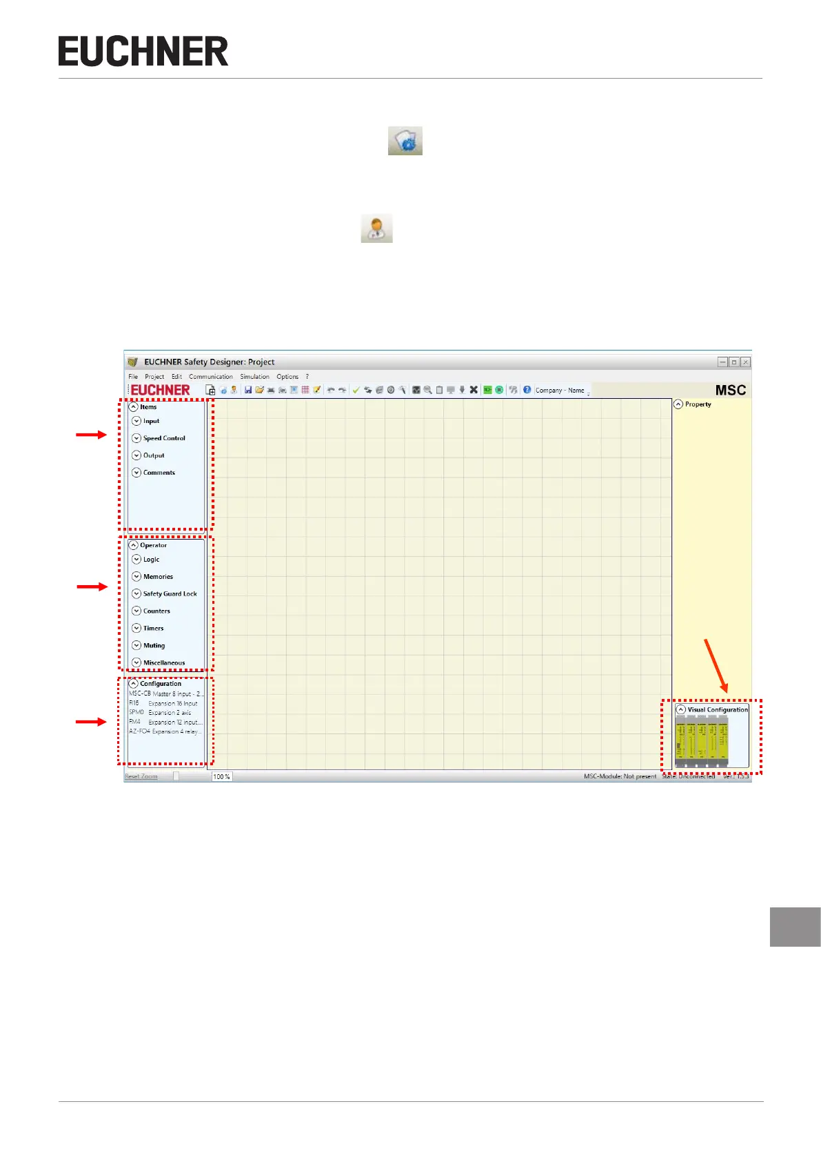Click the zoom magnifier toolbar icon
This screenshot has height=1162, width=821.
428,390
